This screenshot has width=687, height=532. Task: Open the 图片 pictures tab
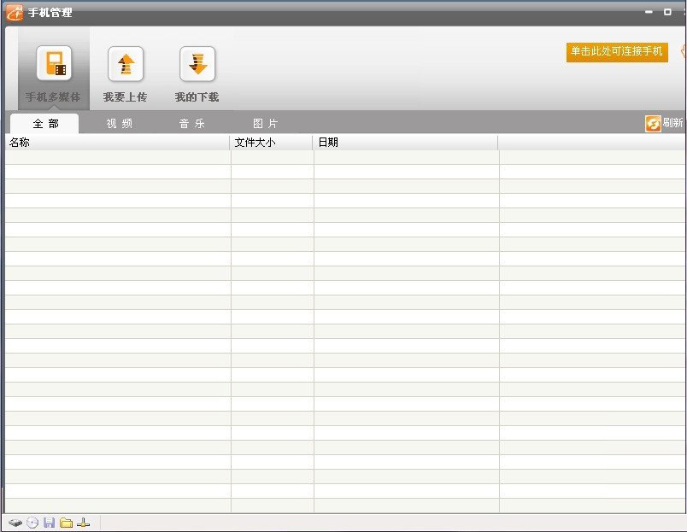(x=265, y=124)
